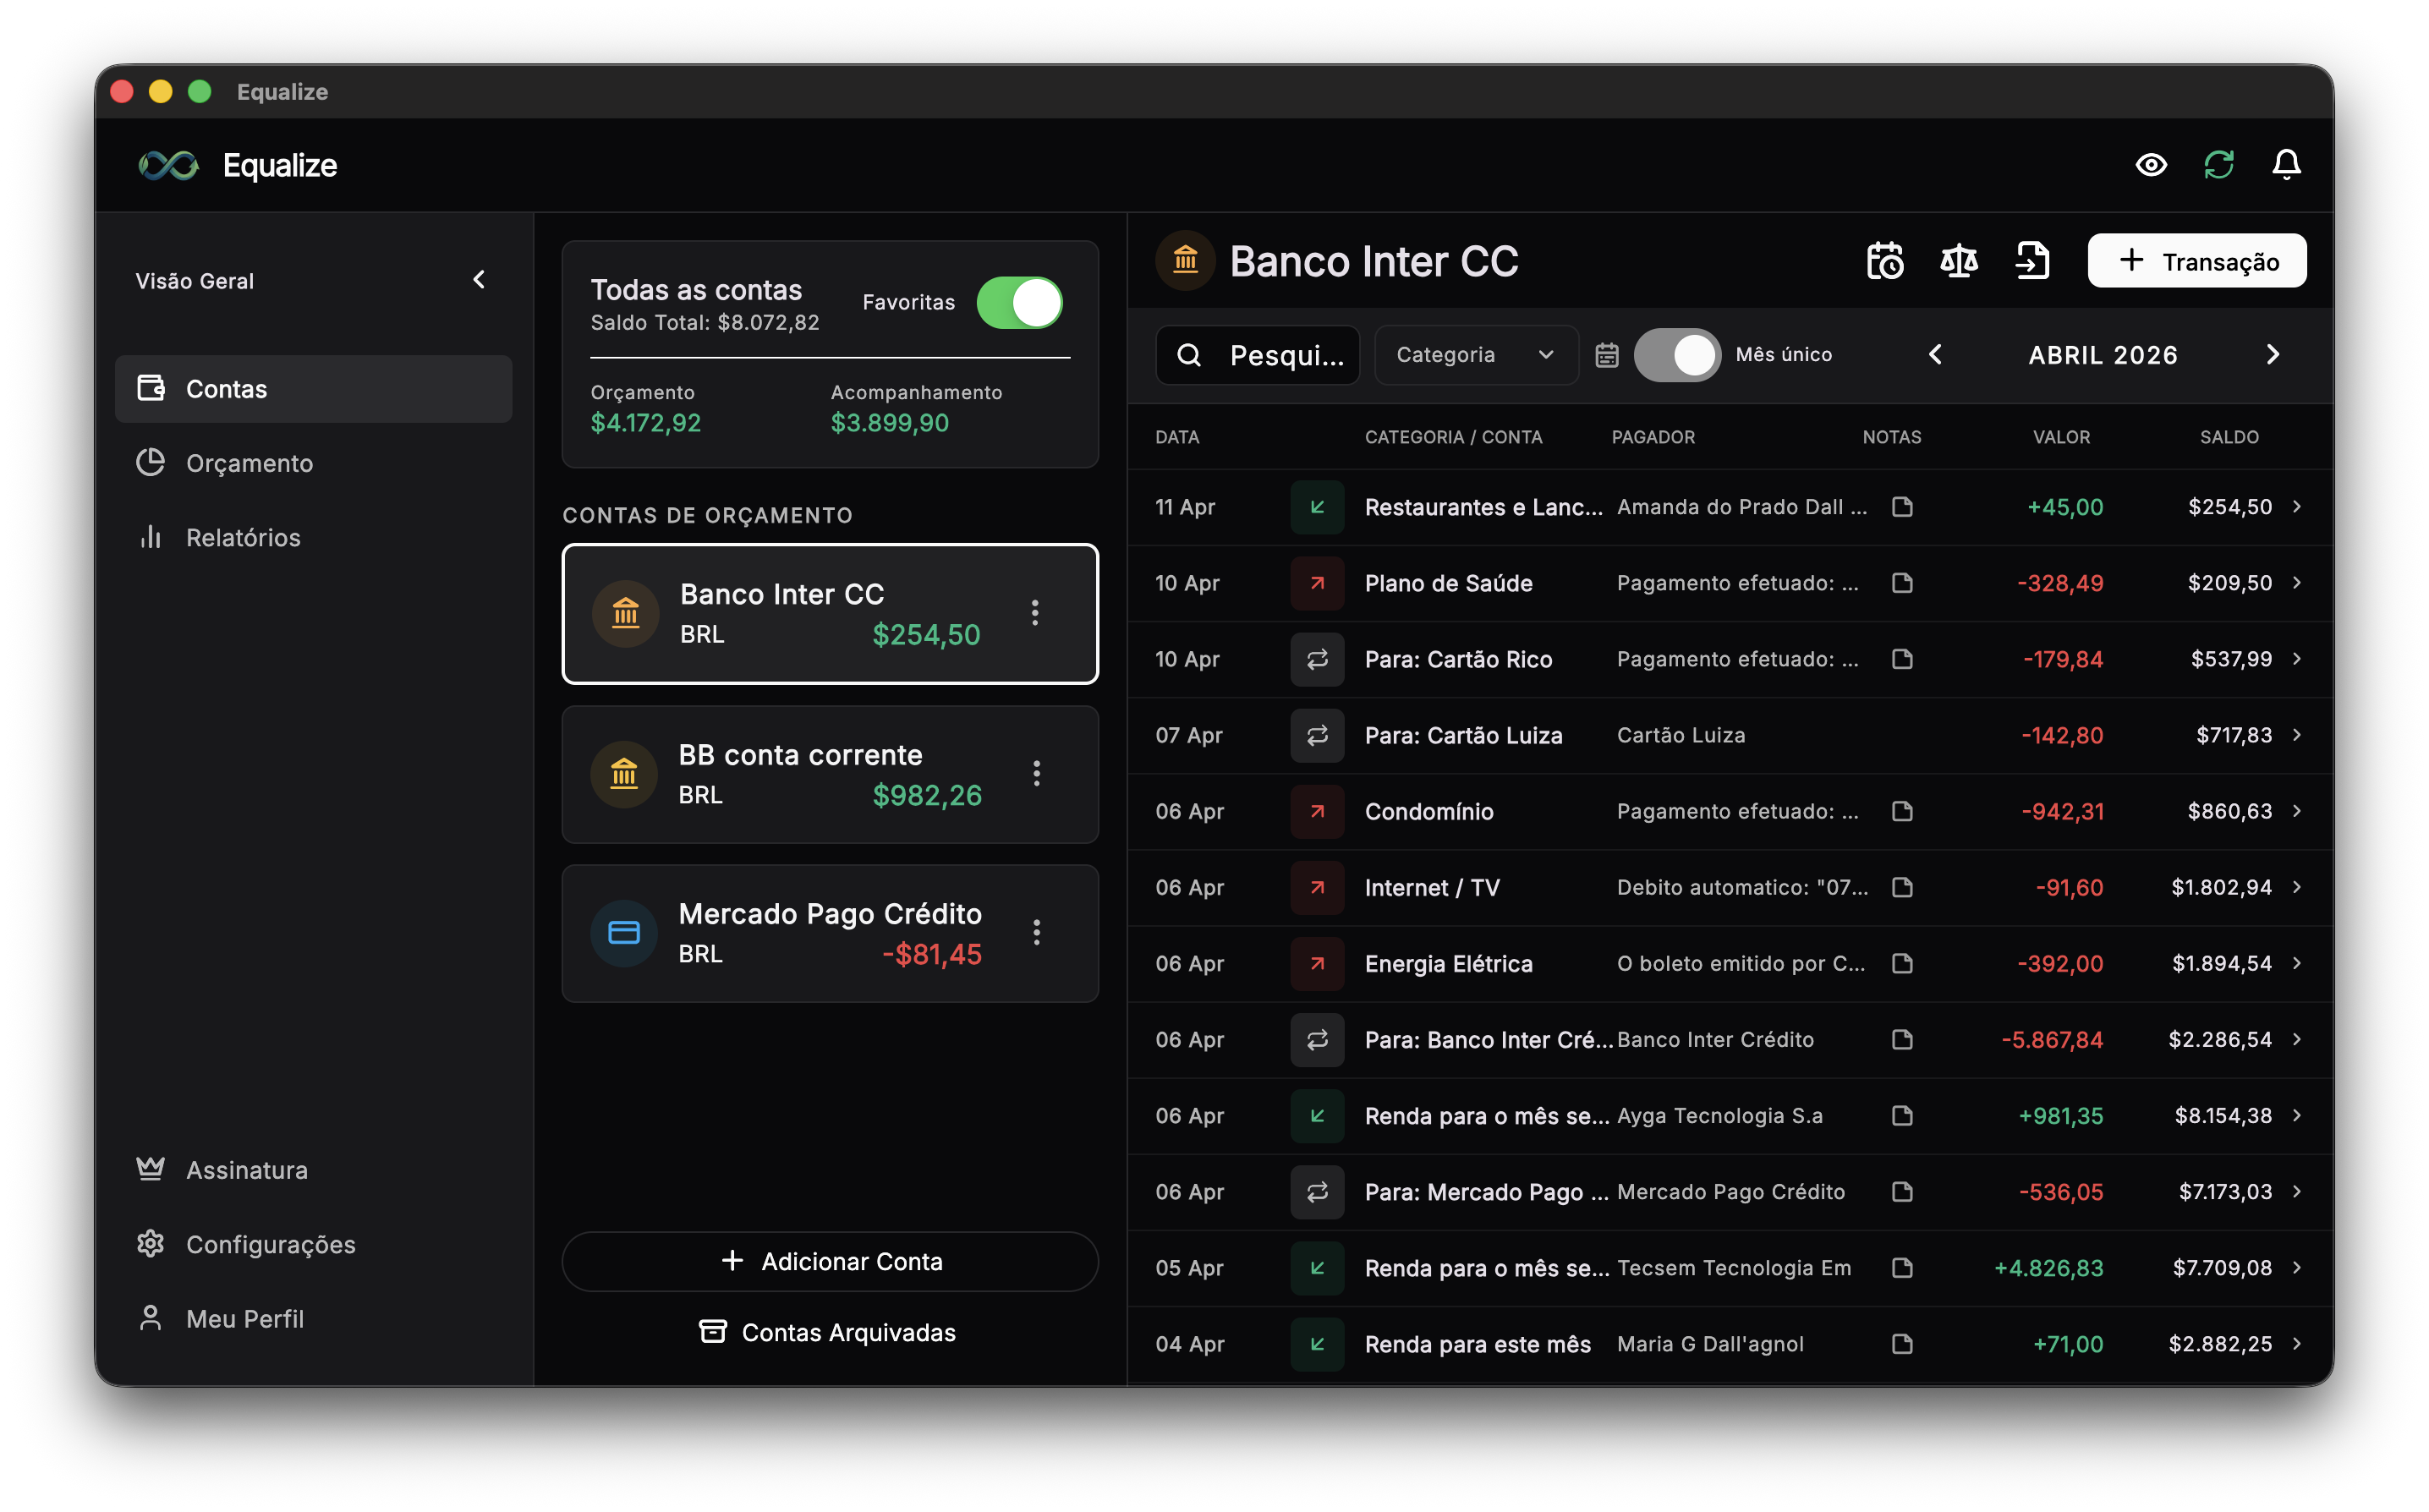
Task: Open options menu for BB conta corrente
Action: [x=1037, y=773]
